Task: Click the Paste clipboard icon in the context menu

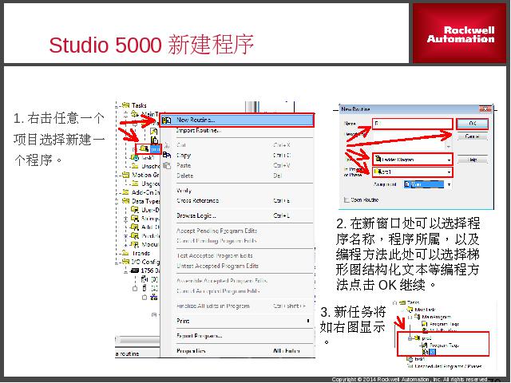Action: coord(167,165)
